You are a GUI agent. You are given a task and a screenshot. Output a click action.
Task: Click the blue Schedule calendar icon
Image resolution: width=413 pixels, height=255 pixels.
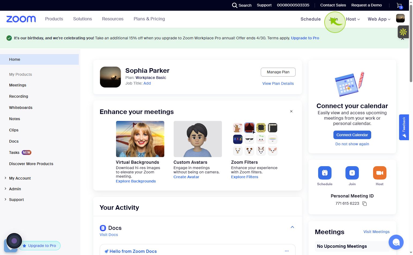coord(325,173)
